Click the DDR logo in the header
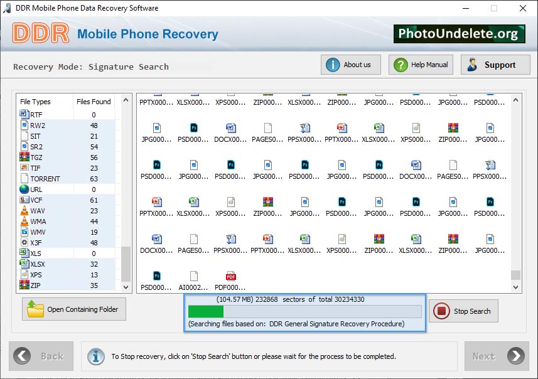 pos(41,33)
